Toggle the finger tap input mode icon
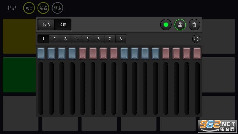Image resolution: width=238 pixels, height=134 pixels. [180, 25]
